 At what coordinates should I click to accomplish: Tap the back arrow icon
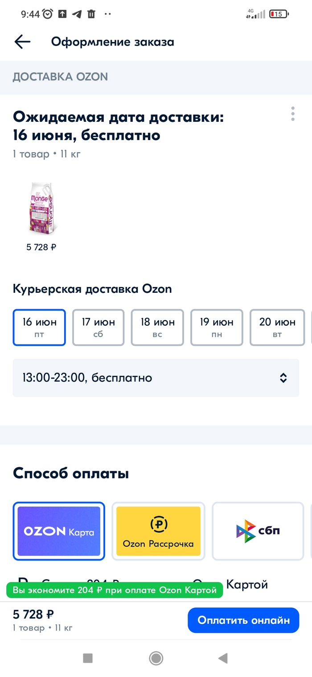click(22, 42)
